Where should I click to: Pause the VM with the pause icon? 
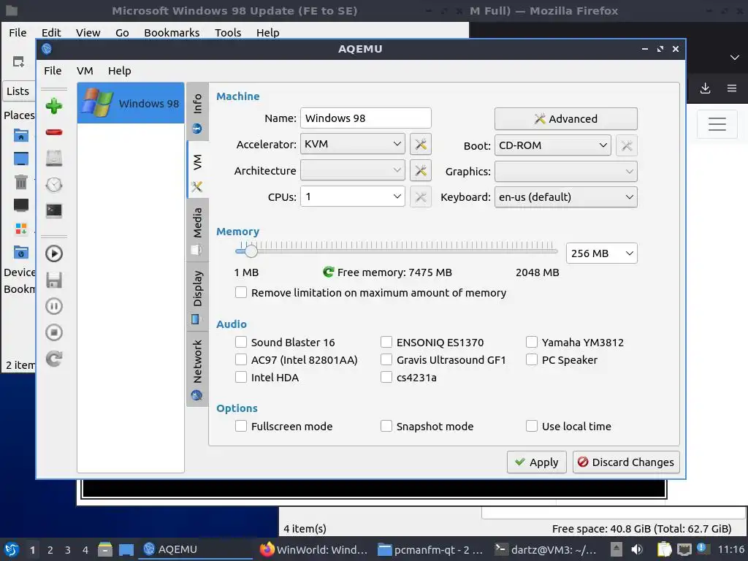click(x=54, y=306)
